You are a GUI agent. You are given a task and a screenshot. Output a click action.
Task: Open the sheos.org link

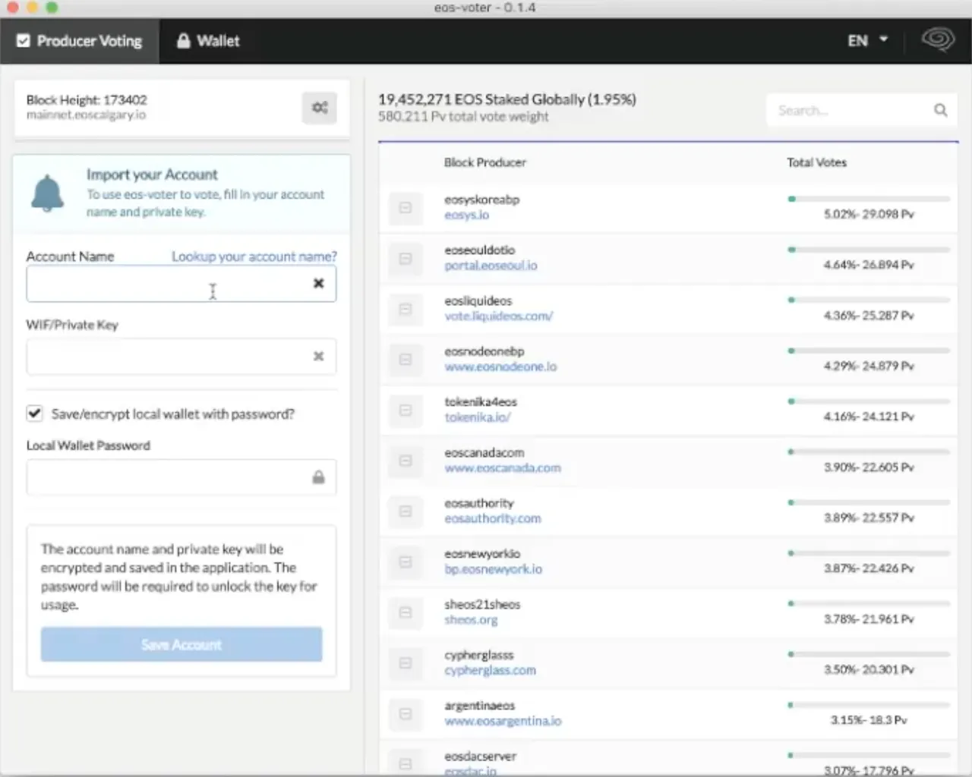pos(471,619)
